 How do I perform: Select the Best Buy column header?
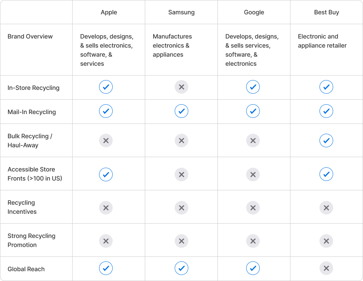click(326, 12)
